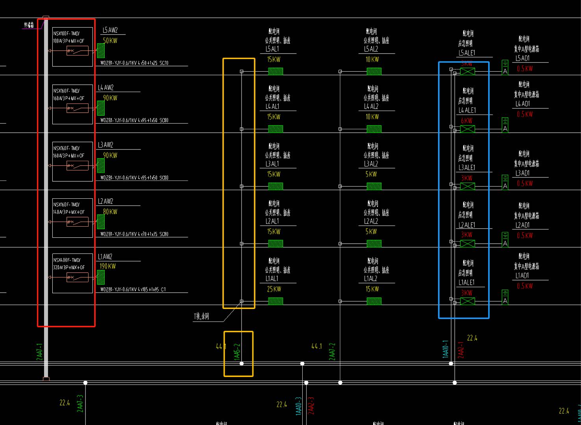581x425 pixels.
Task: Click the L1AL1 panel label
Action: [x=272, y=279]
